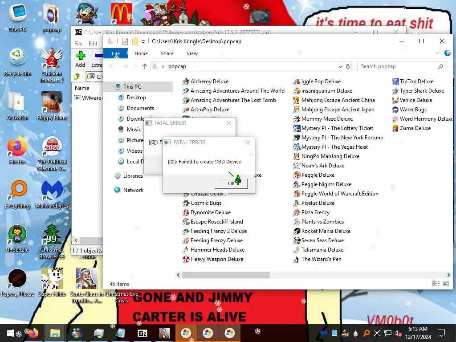Select Escape Rosecliff Island file
The image size is (456, 342).
(212, 222)
